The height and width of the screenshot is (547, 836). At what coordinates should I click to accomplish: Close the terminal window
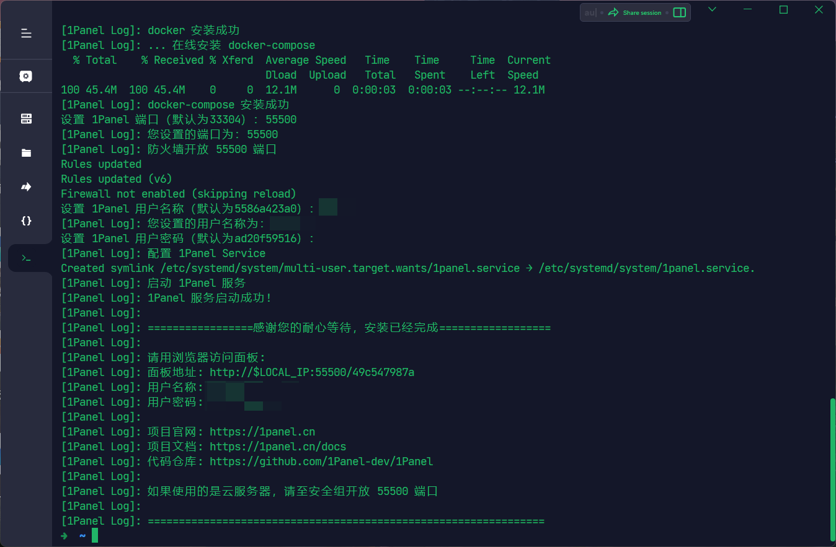coord(818,9)
